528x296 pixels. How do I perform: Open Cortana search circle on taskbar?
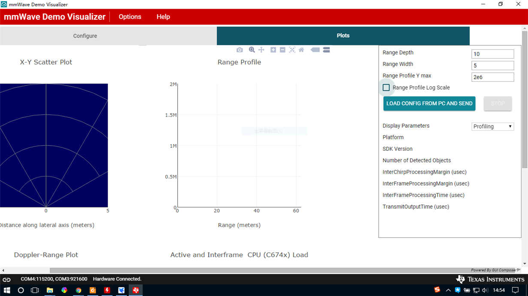coord(21,290)
